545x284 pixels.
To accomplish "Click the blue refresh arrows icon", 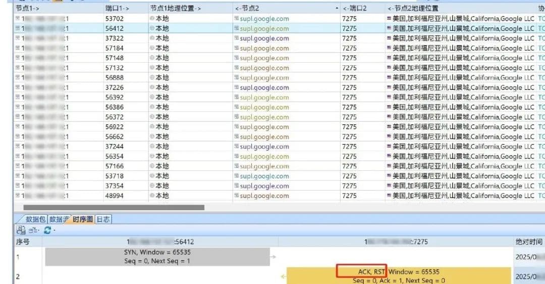I will (x=47, y=230).
